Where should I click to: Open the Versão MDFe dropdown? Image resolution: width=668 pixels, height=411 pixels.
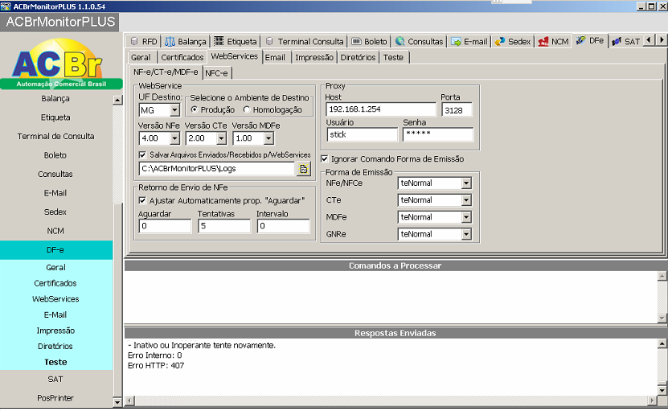tap(268, 138)
